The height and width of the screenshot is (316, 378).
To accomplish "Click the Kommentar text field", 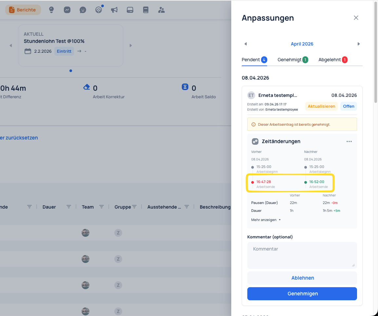I will click(x=302, y=255).
